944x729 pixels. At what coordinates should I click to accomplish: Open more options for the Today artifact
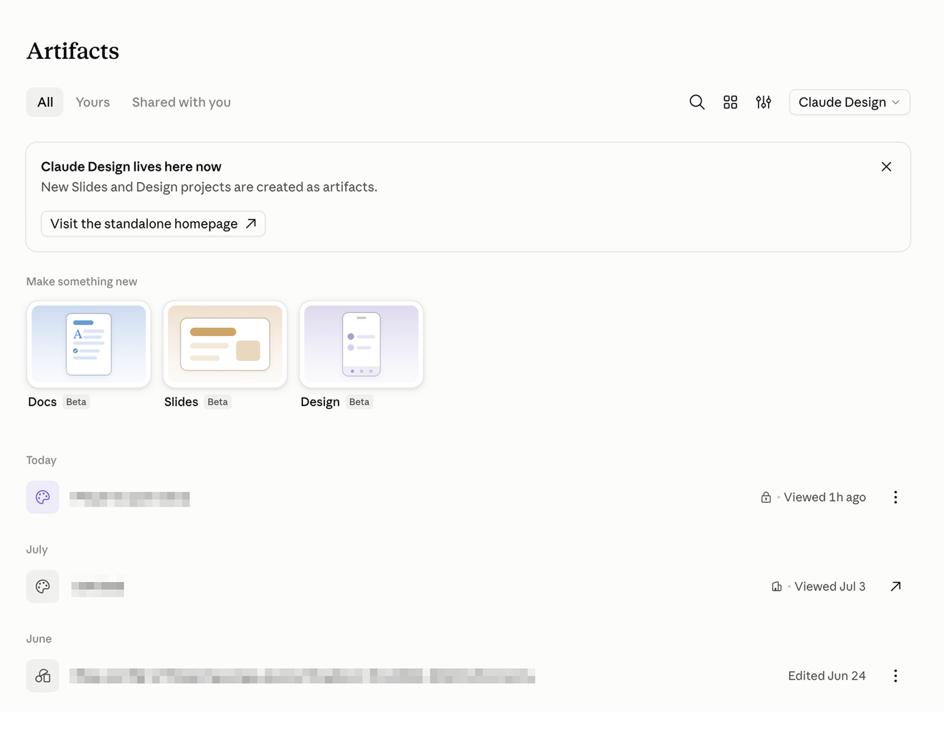click(895, 497)
